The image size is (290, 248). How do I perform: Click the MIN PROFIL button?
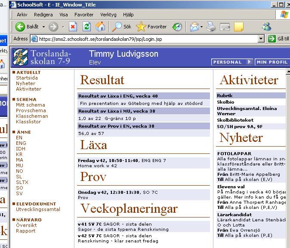click(x=272, y=62)
